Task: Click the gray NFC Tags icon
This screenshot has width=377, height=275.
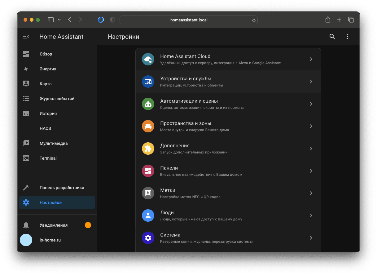Action: click(x=148, y=193)
